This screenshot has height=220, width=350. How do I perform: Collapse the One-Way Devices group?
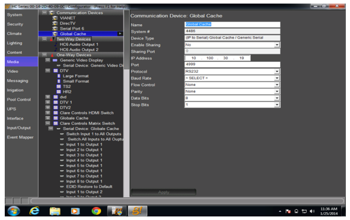point(44,55)
